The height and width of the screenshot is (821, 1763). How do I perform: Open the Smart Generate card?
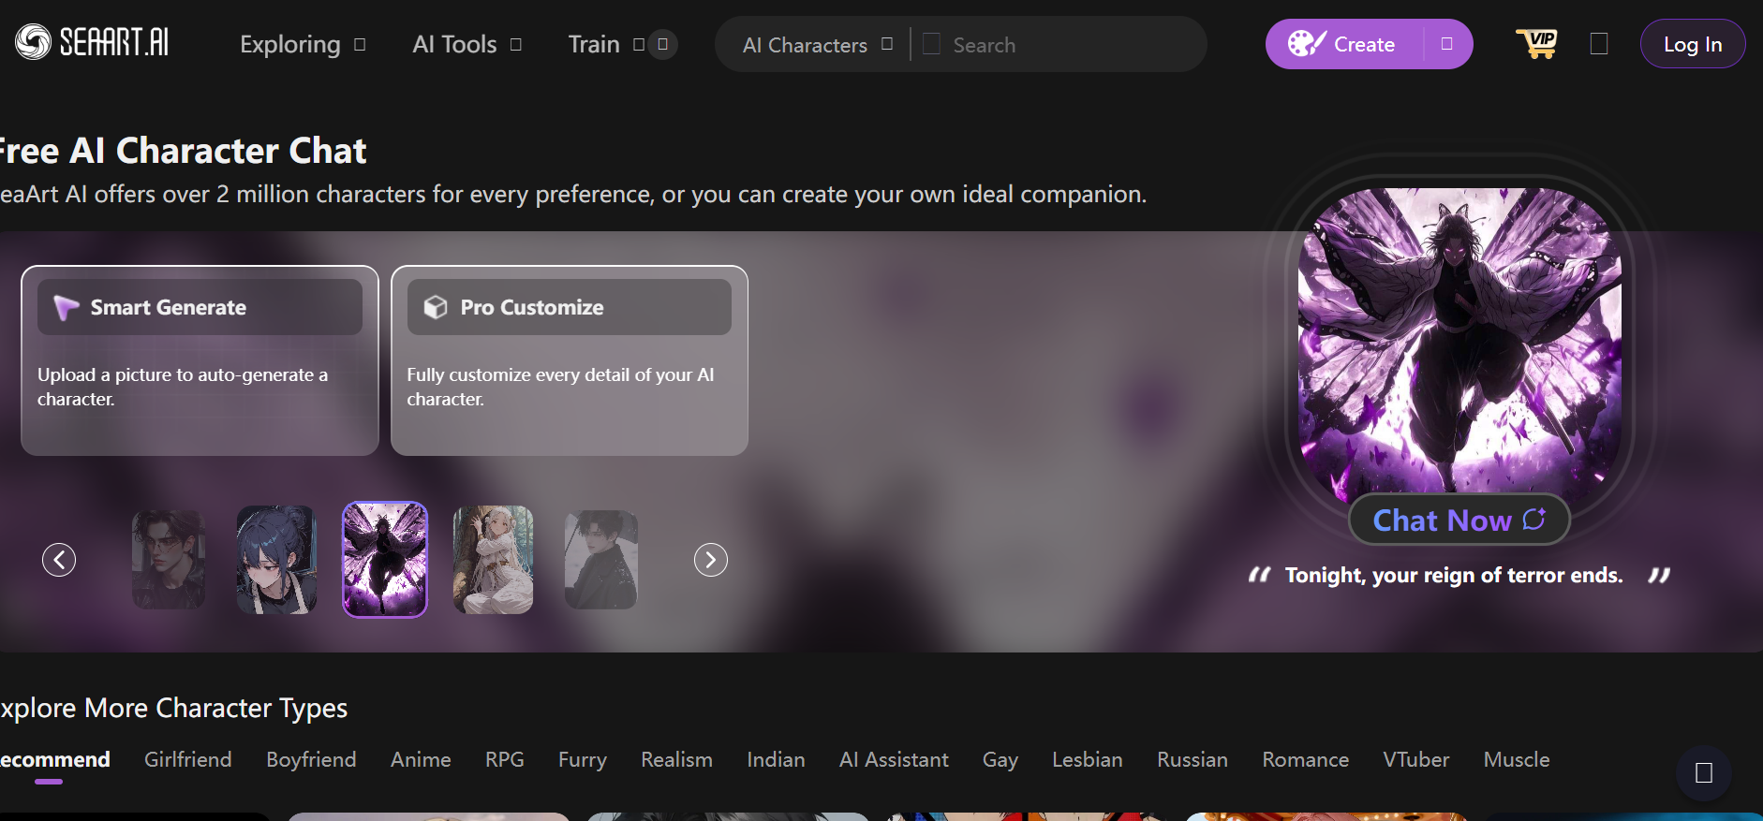[x=200, y=360]
